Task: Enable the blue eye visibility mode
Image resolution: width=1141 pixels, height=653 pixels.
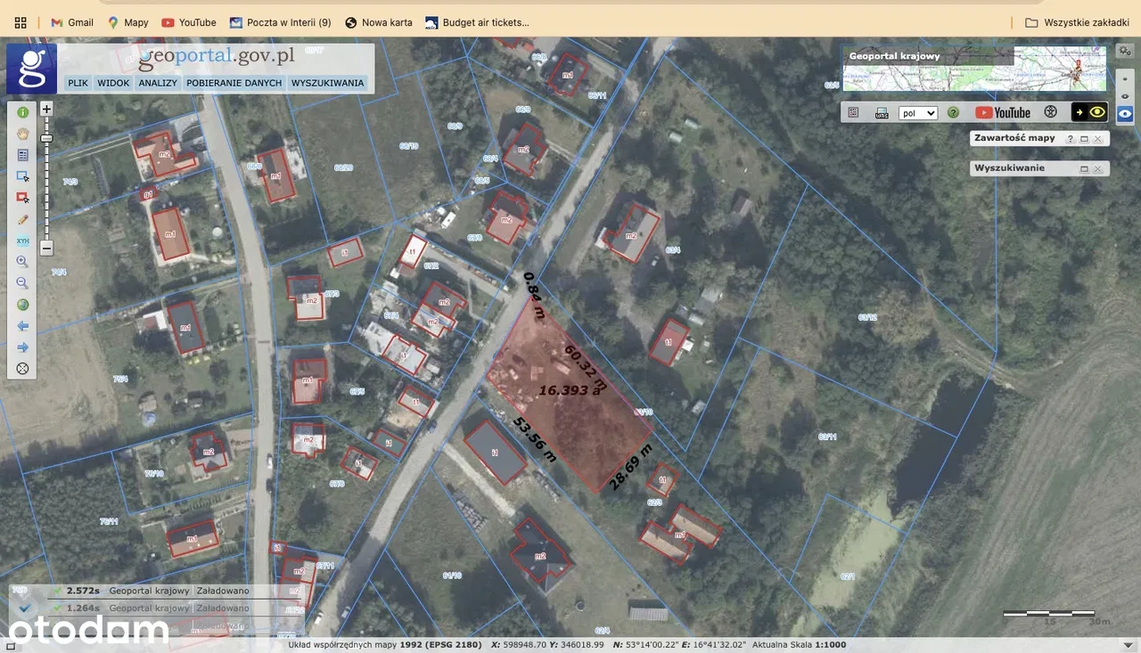Action: coord(1125,113)
